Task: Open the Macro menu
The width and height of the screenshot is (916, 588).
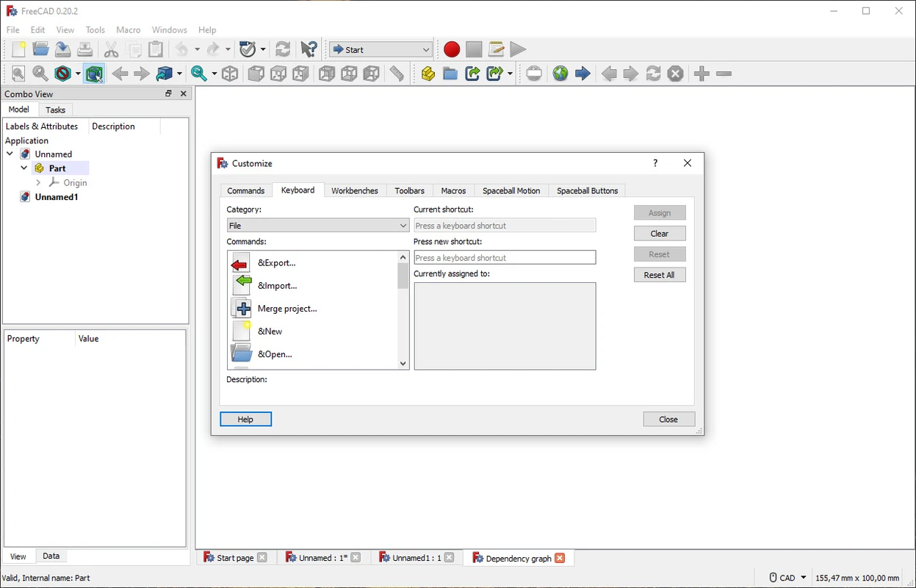Action: click(x=129, y=30)
